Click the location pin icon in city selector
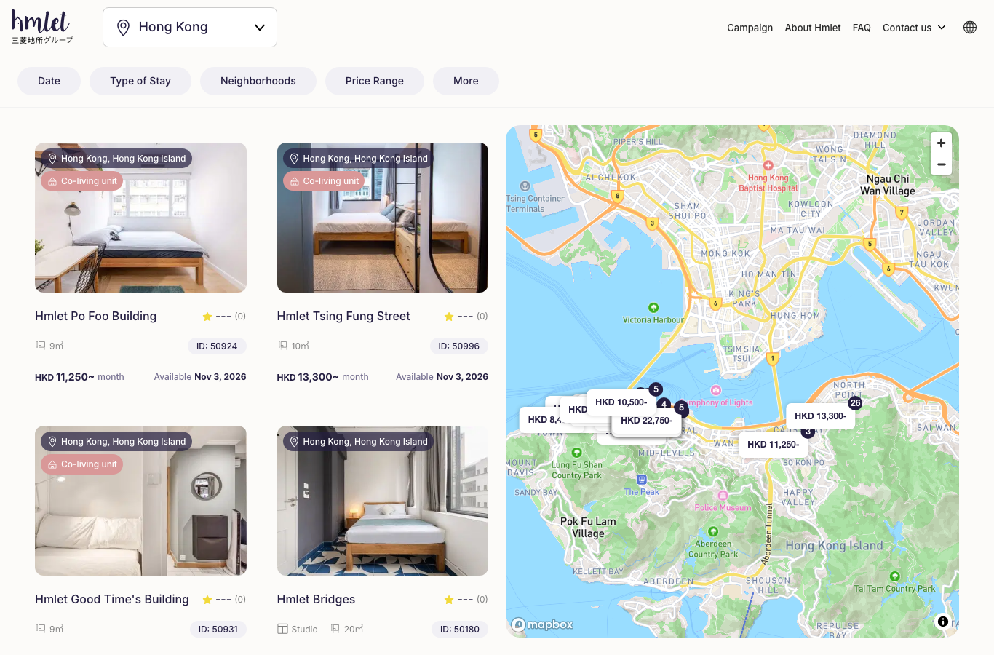 (x=124, y=28)
